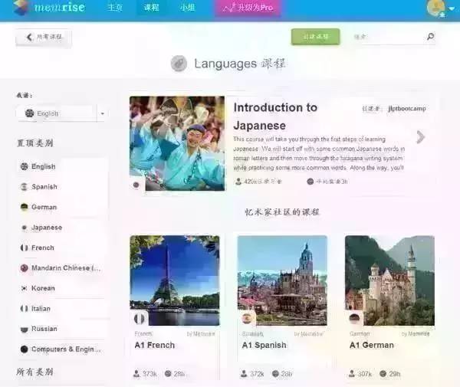Open Introduction to Japanese course title
This screenshot has width=460, height=387.
tap(275, 116)
